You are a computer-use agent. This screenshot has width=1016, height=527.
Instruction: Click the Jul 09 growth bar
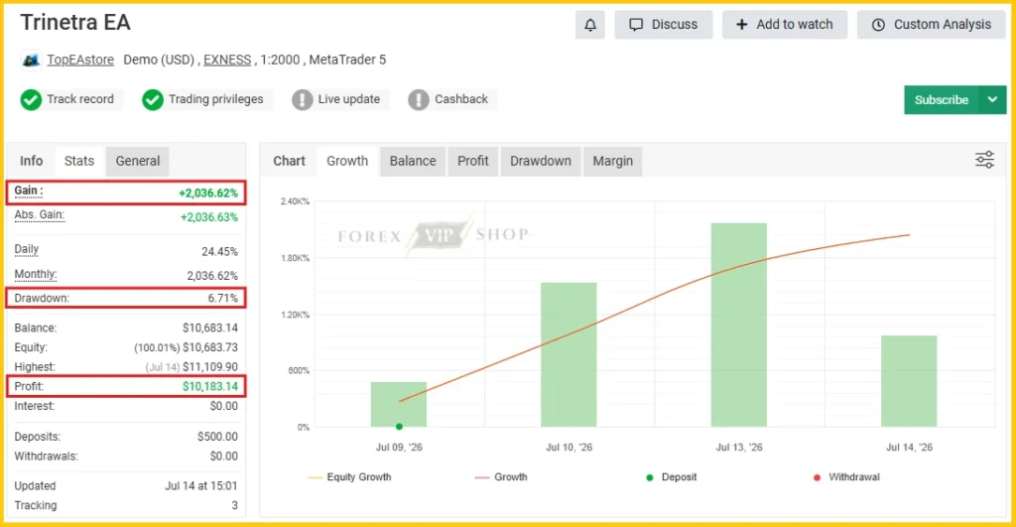pos(399,405)
